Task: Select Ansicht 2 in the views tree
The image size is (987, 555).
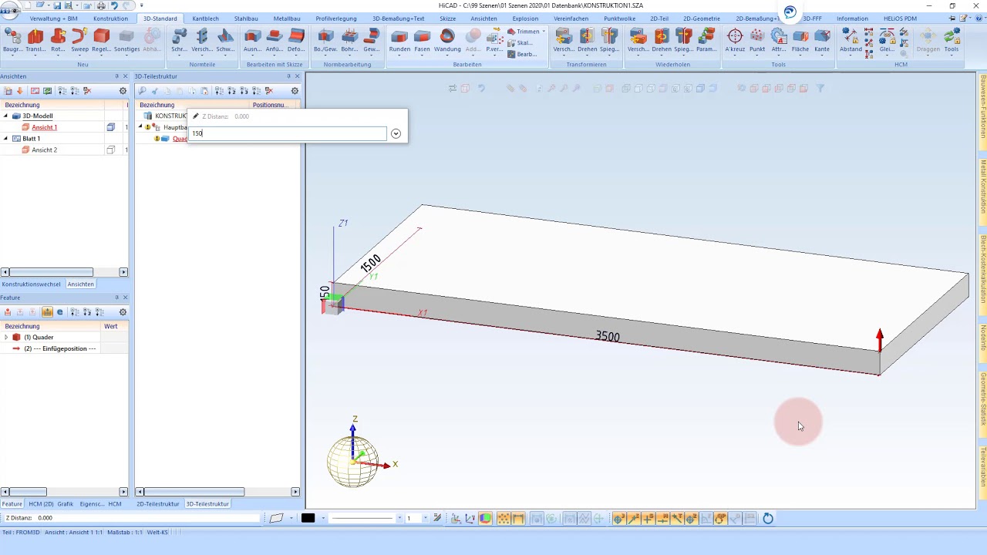Action: tap(44, 150)
